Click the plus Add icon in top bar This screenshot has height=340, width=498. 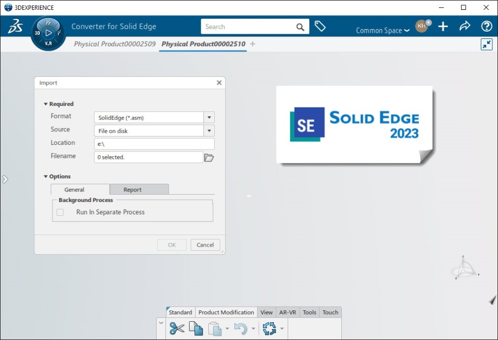point(443,26)
